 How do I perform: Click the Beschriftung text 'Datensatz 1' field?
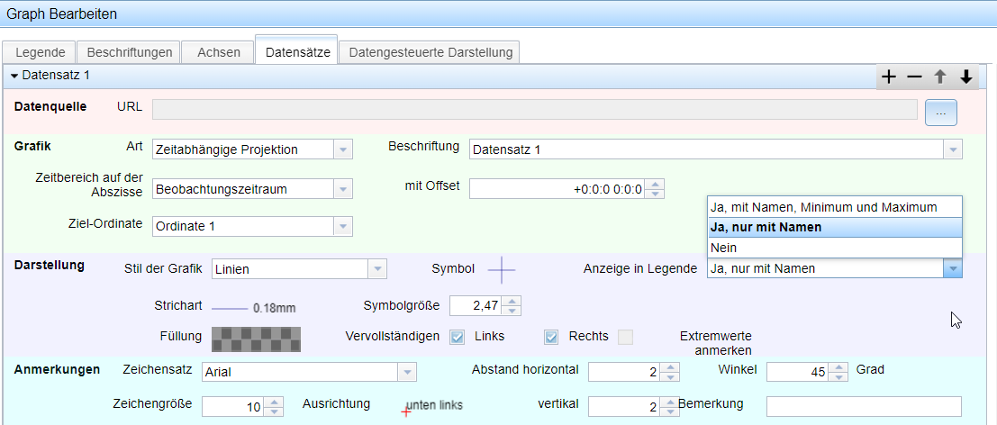(706, 150)
